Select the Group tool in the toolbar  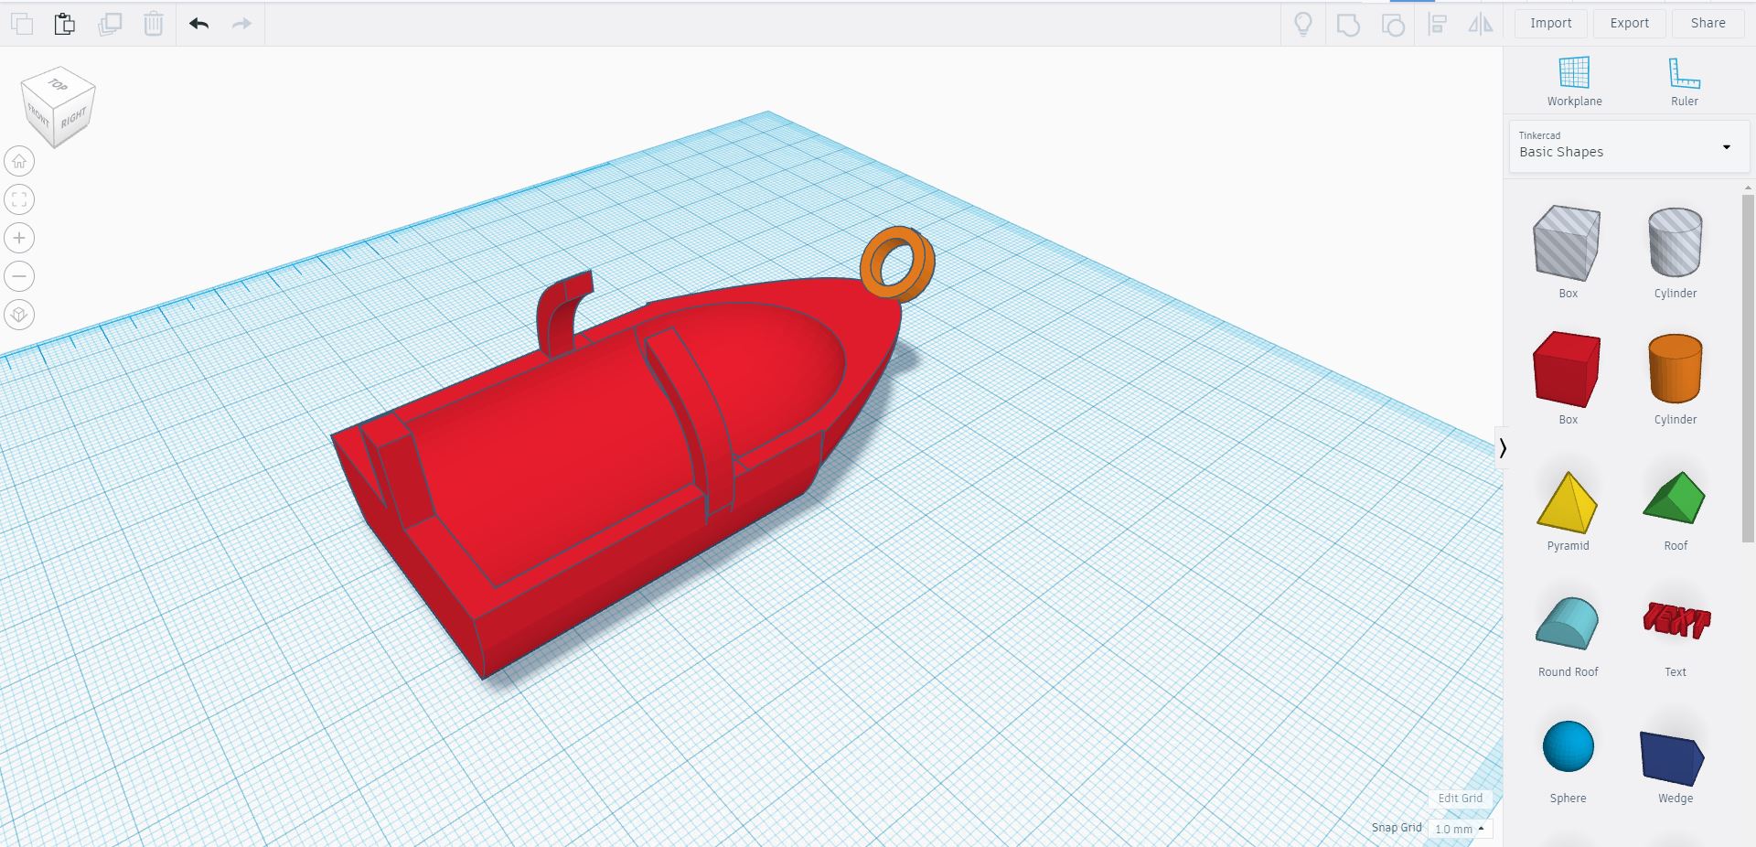pos(1349,25)
